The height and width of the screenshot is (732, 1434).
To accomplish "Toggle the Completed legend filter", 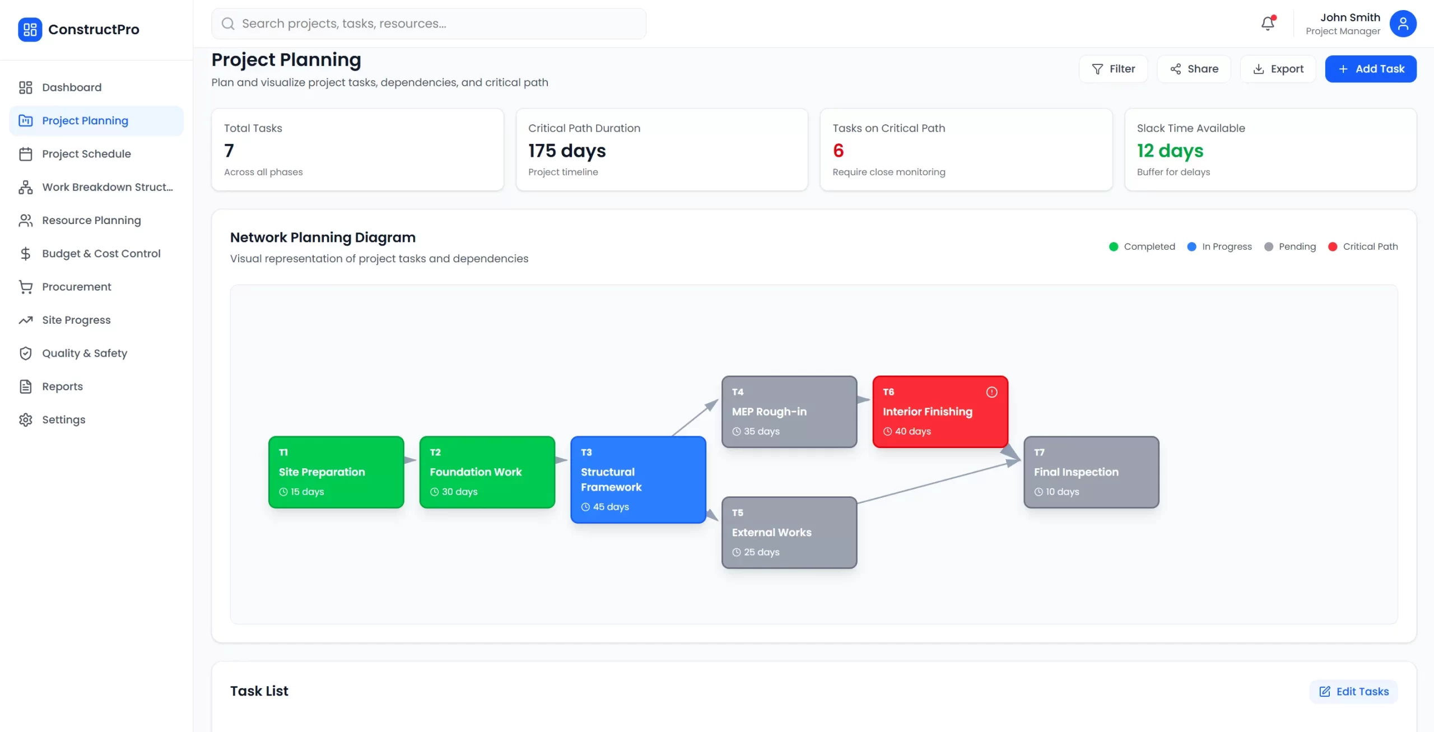I will [1142, 246].
